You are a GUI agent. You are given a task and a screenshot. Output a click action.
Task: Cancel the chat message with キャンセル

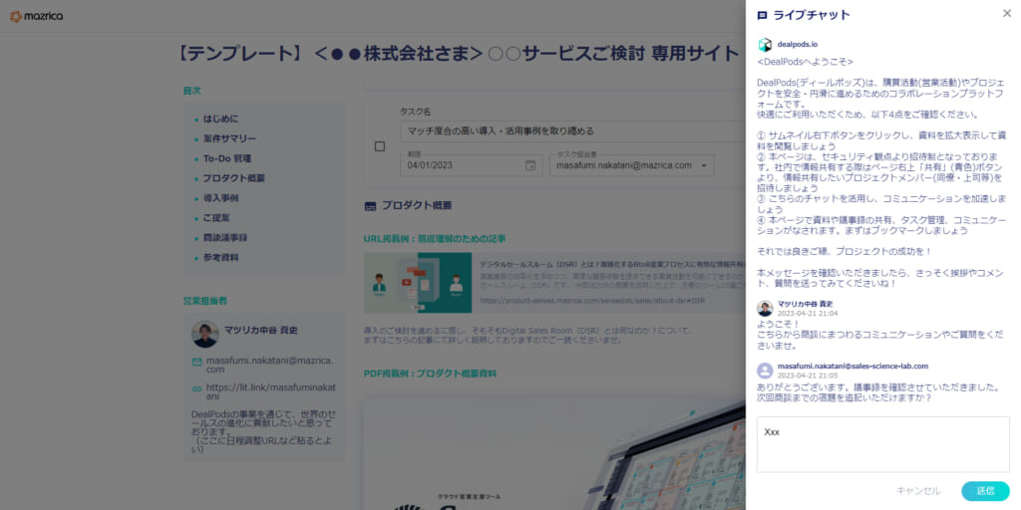click(918, 490)
